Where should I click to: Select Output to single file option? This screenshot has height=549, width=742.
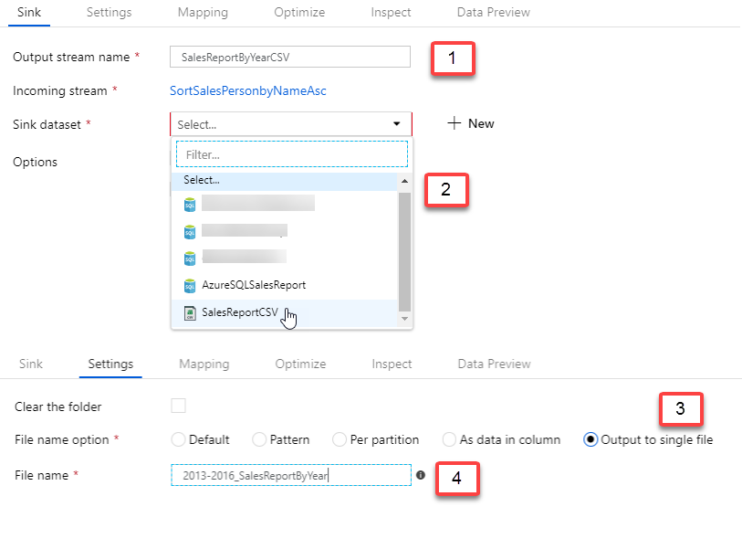coord(590,439)
